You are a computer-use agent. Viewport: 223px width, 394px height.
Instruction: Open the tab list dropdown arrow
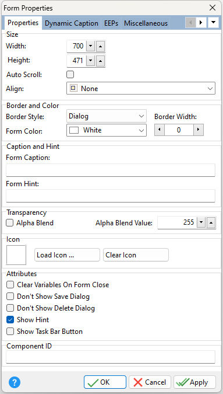[213, 23]
